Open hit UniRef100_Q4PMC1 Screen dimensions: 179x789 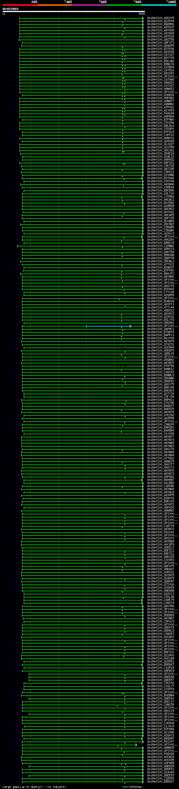point(161,329)
